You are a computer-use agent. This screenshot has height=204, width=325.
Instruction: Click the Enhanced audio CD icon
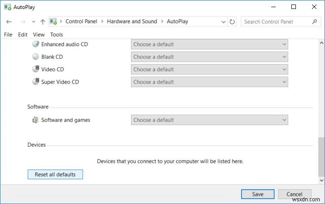36,44
